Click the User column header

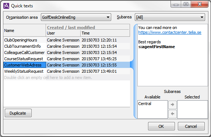(x=63, y=33)
